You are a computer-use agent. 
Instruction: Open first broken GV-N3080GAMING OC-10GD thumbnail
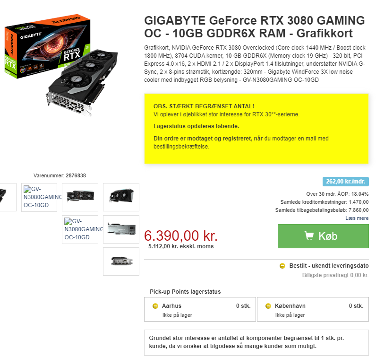(39, 197)
